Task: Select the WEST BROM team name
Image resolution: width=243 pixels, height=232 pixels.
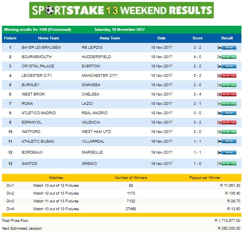Action: coord(33,94)
